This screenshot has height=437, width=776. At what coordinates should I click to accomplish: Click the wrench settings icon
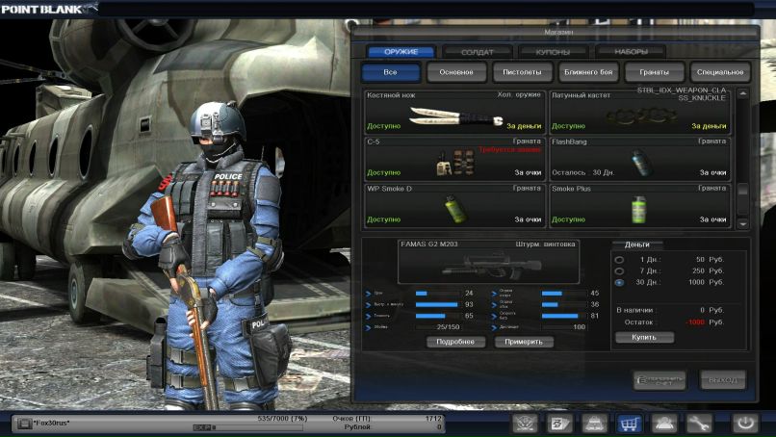coord(700,424)
